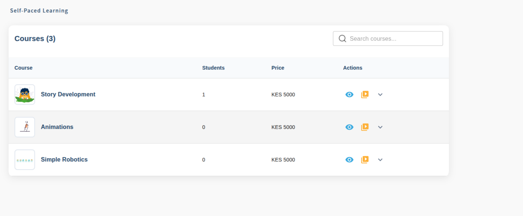Open Story Development video lessons icon
Viewport: 523px width, 216px height.
[364, 94]
